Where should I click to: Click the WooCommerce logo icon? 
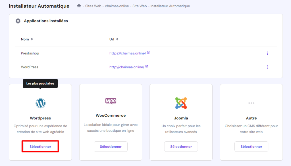pyautogui.click(x=111, y=101)
